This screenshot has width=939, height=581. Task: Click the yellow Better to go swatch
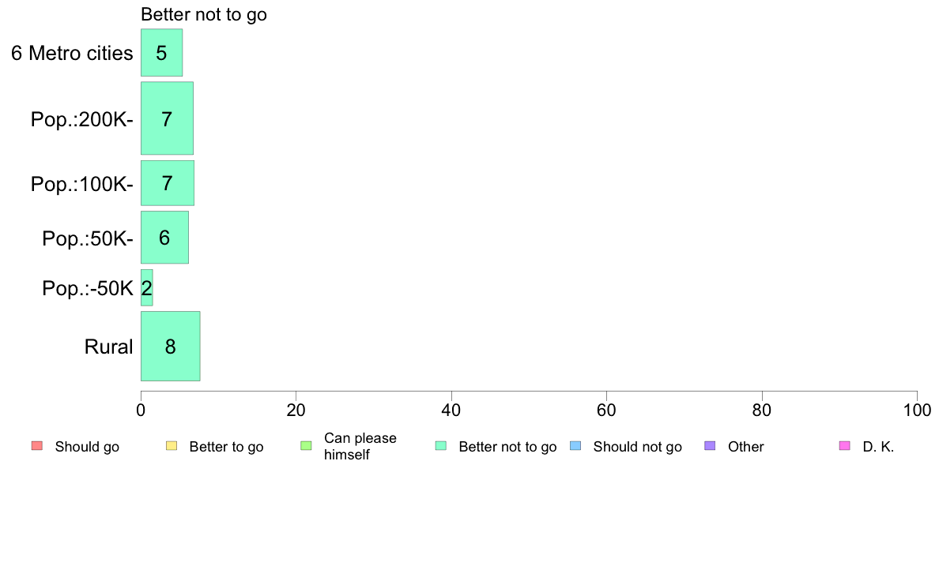(172, 446)
